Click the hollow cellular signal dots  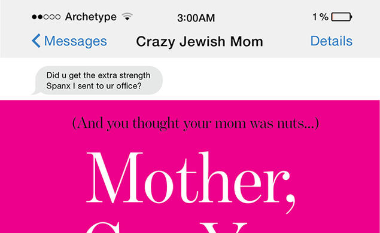coord(52,17)
